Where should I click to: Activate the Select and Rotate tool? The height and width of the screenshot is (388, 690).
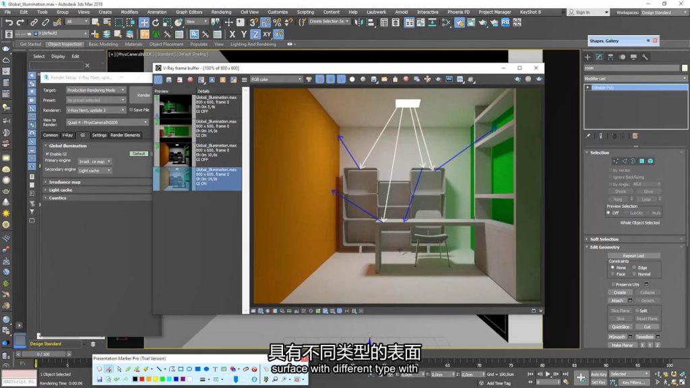156,22
